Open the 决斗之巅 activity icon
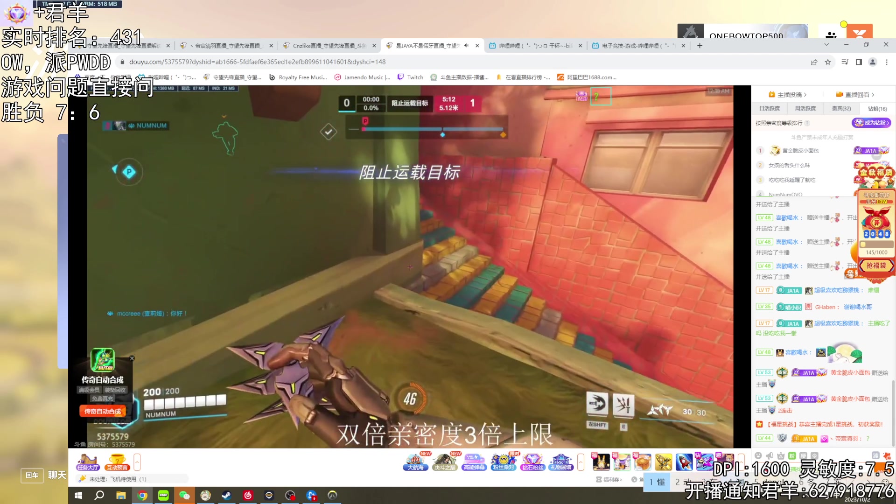Viewport: 896px width, 504px height. pyautogui.click(x=445, y=462)
